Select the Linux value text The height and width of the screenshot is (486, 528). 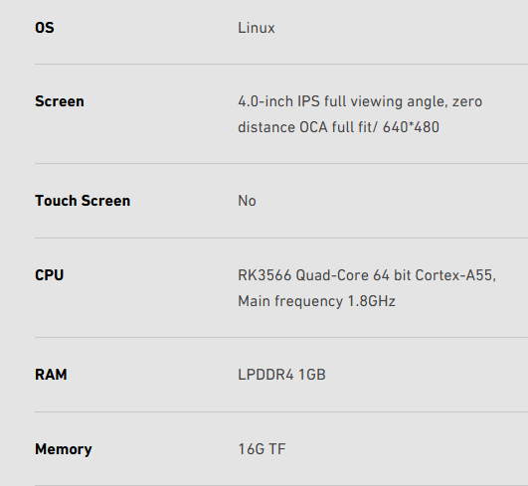257,28
